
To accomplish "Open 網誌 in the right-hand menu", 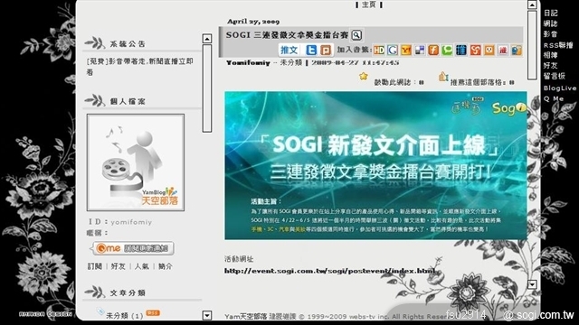I will 551,23.
